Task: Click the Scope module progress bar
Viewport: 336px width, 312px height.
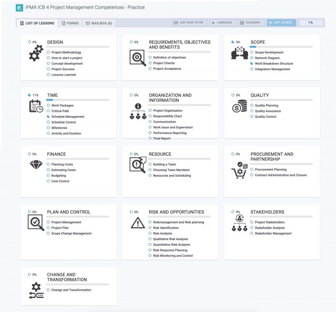Action: (281, 47)
